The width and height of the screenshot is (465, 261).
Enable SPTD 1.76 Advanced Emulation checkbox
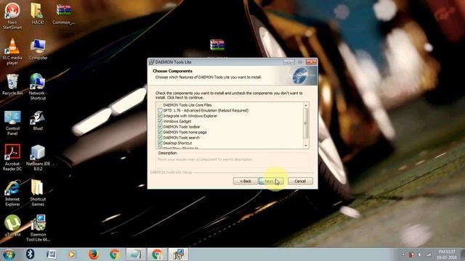160,110
